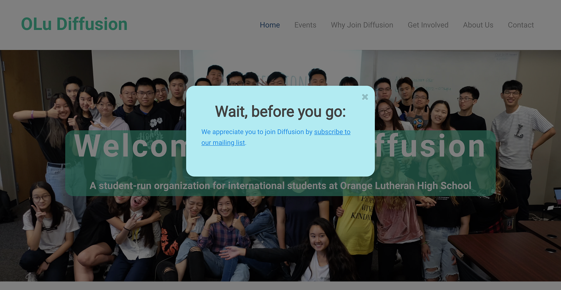This screenshot has height=290, width=561.
Task: Open Why Join Diffusion page
Action: 362,25
